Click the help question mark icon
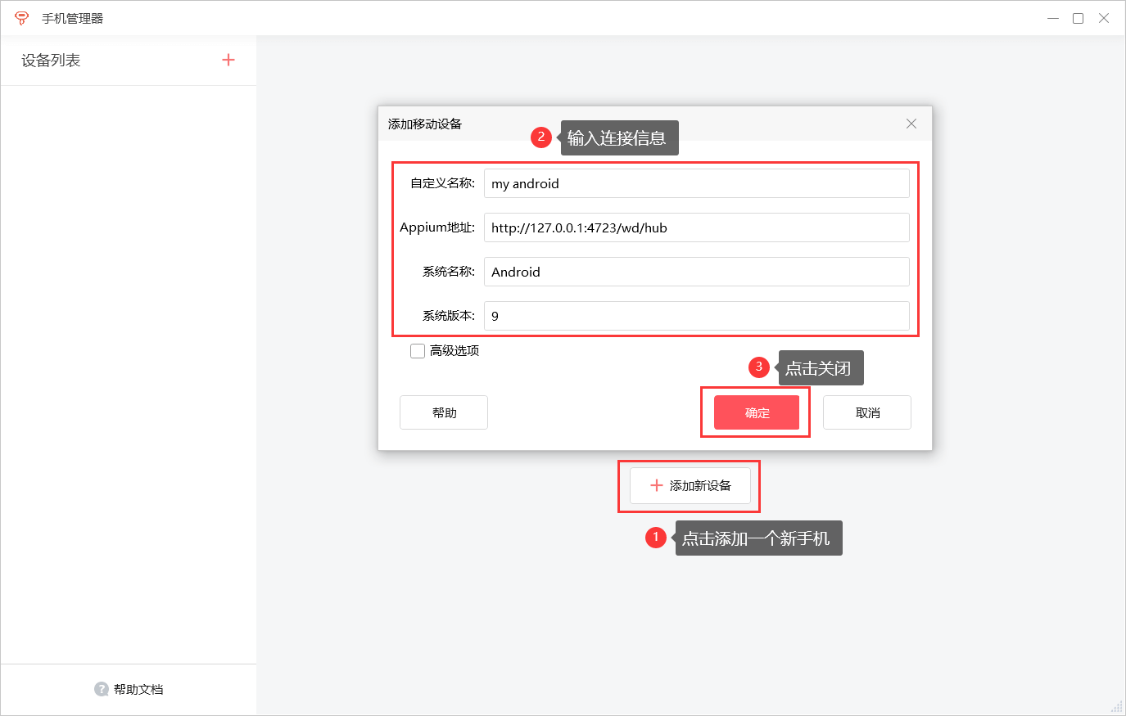 [x=102, y=689]
